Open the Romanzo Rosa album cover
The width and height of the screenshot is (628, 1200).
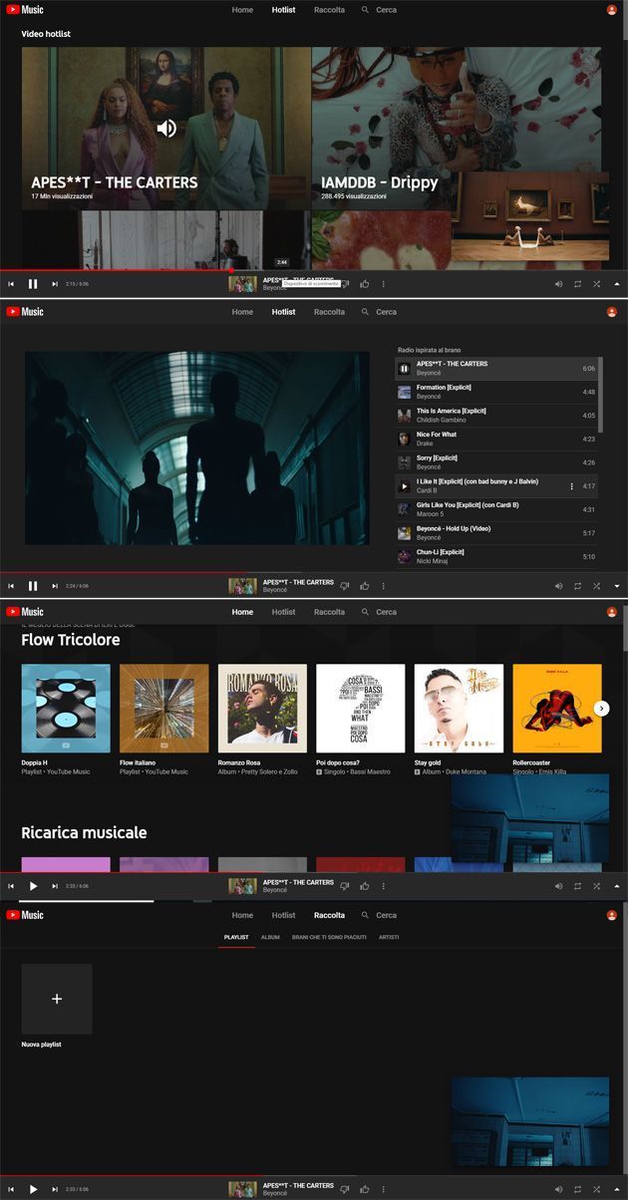pos(262,708)
